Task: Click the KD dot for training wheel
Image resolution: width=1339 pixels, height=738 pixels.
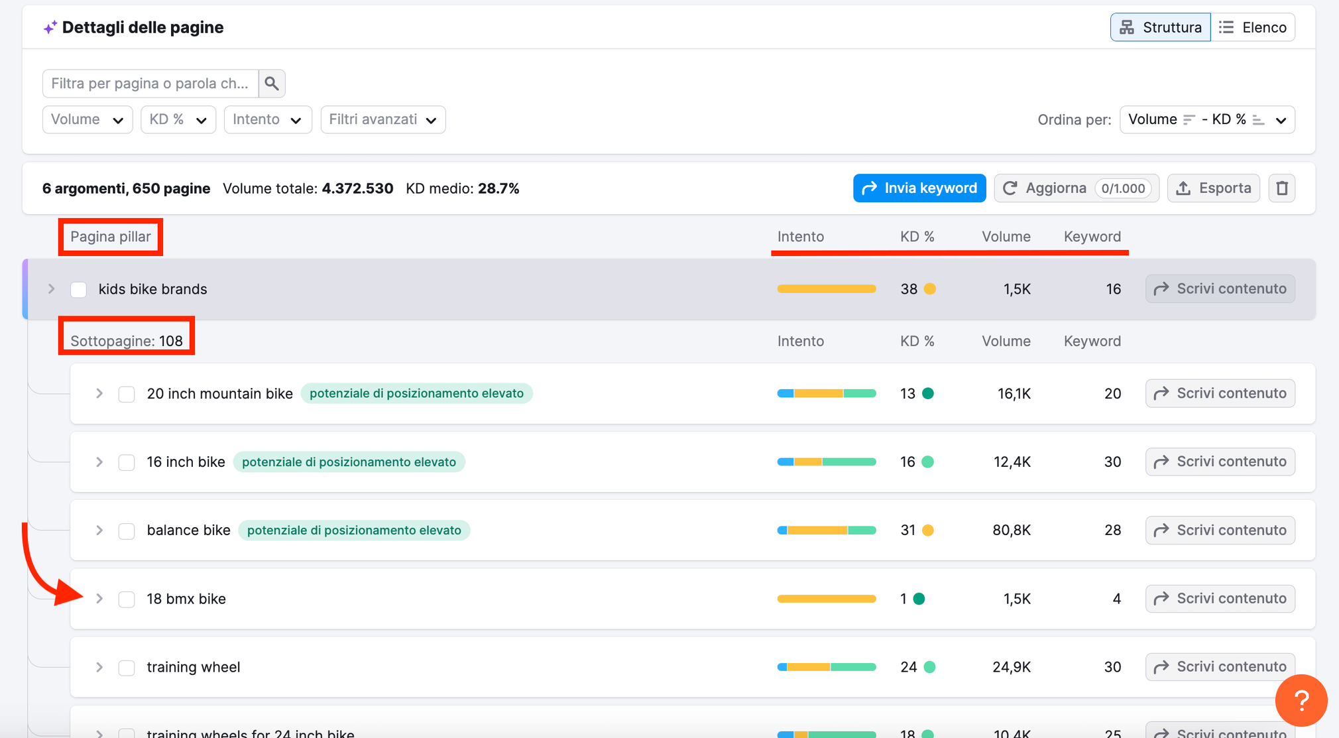Action: (x=929, y=667)
